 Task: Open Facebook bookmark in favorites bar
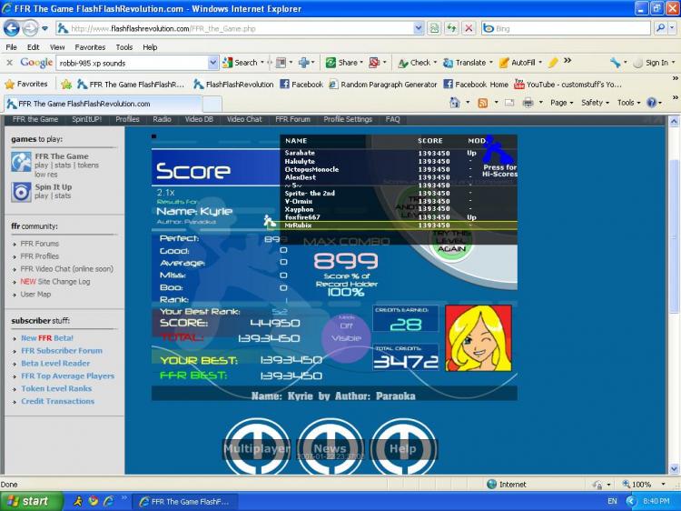pos(301,85)
